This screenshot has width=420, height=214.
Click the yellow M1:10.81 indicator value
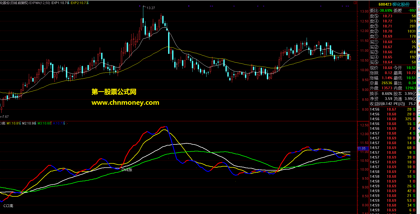tap(14, 123)
